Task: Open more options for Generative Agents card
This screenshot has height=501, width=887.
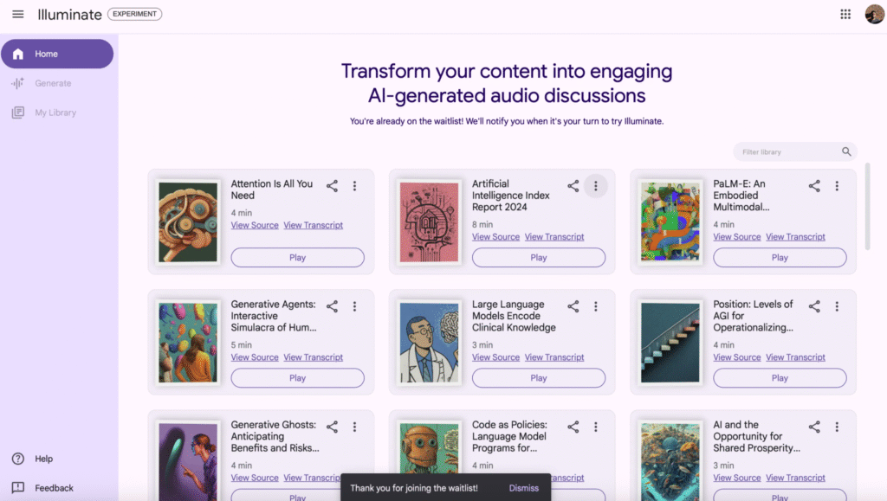Action: pyautogui.click(x=354, y=306)
